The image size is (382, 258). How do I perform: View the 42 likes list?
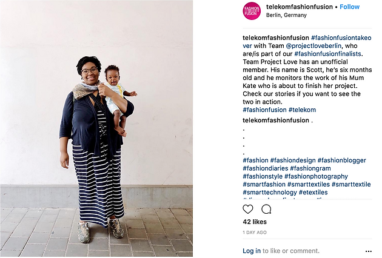point(255,222)
